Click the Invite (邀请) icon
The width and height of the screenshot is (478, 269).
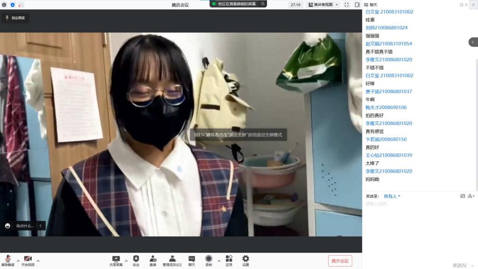[153, 259]
